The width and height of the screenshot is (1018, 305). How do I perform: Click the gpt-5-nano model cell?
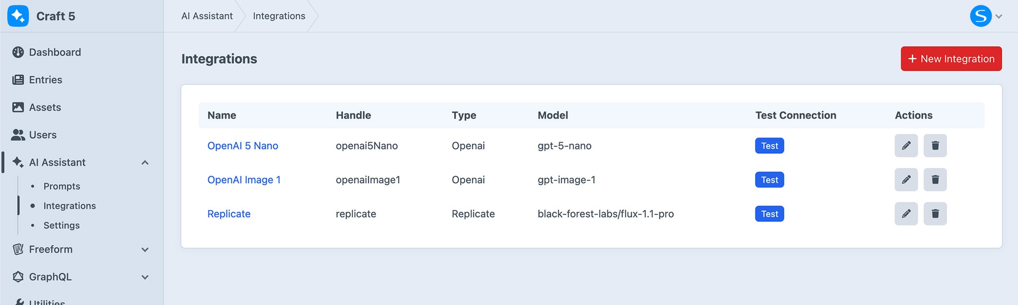point(564,146)
